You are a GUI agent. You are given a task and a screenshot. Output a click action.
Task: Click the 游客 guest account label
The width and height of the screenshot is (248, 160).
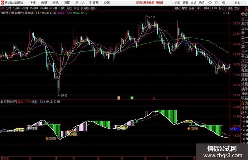237,3
